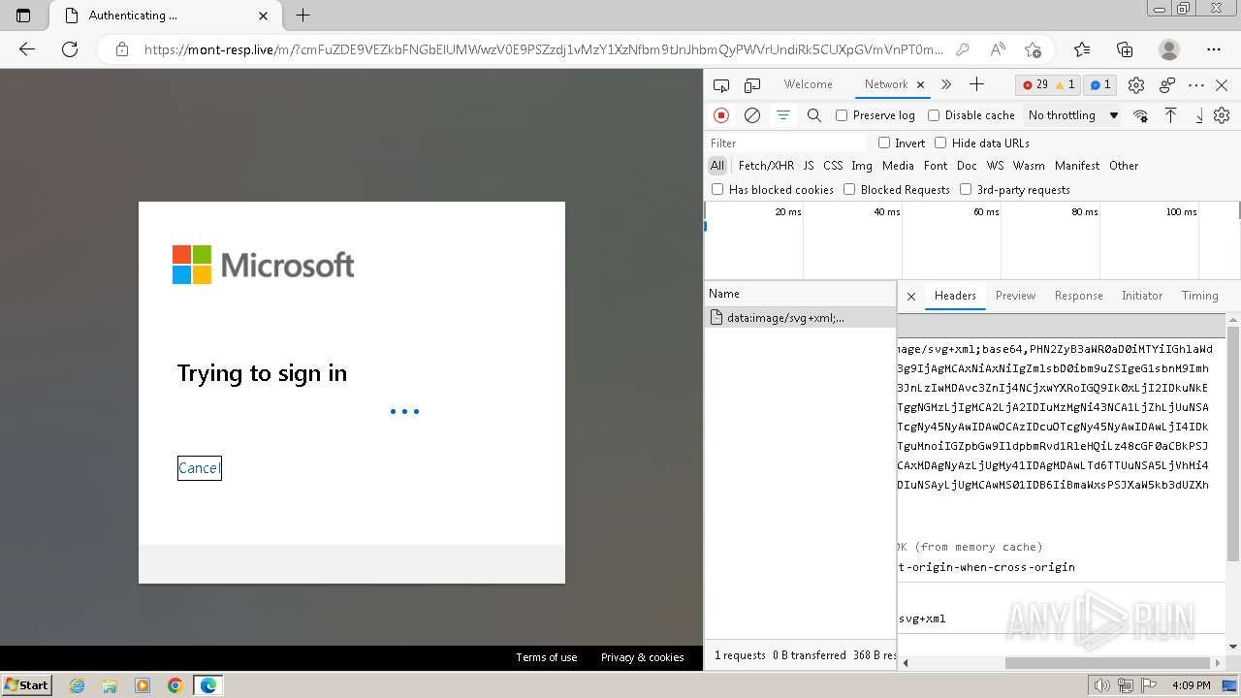Filter requests by Fetch/XHR

point(766,166)
